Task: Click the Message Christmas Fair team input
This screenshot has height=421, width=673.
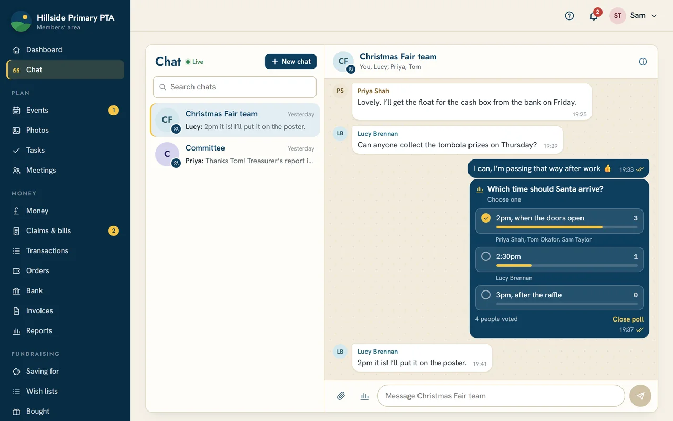Action: [501, 396]
